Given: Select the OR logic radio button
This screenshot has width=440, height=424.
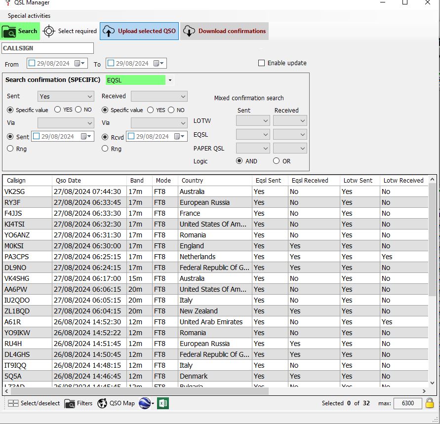Looking at the screenshot, I should coord(277,161).
